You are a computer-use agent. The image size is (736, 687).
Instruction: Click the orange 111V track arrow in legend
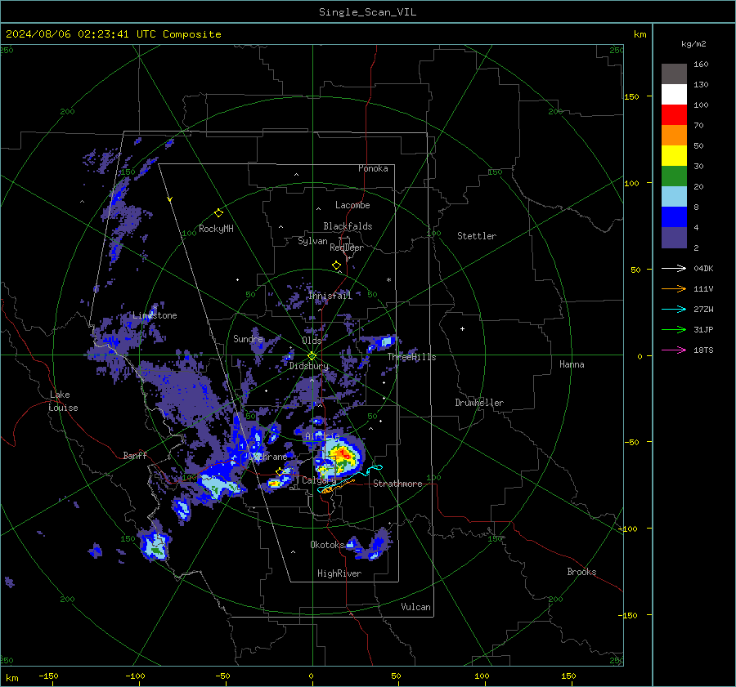click(674, 289)
